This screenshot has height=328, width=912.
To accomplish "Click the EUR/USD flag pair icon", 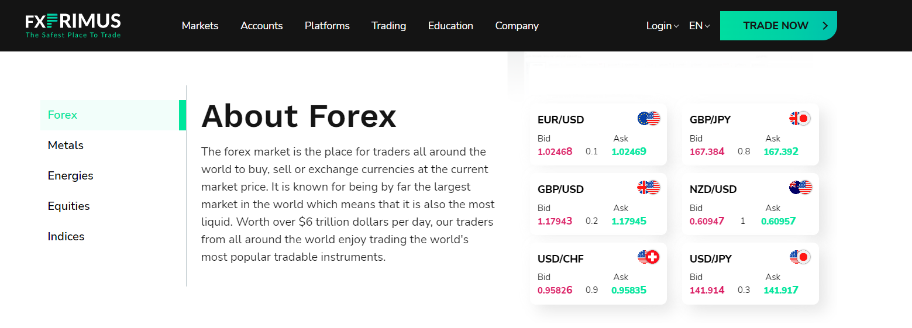I will [x=649, y=119].
